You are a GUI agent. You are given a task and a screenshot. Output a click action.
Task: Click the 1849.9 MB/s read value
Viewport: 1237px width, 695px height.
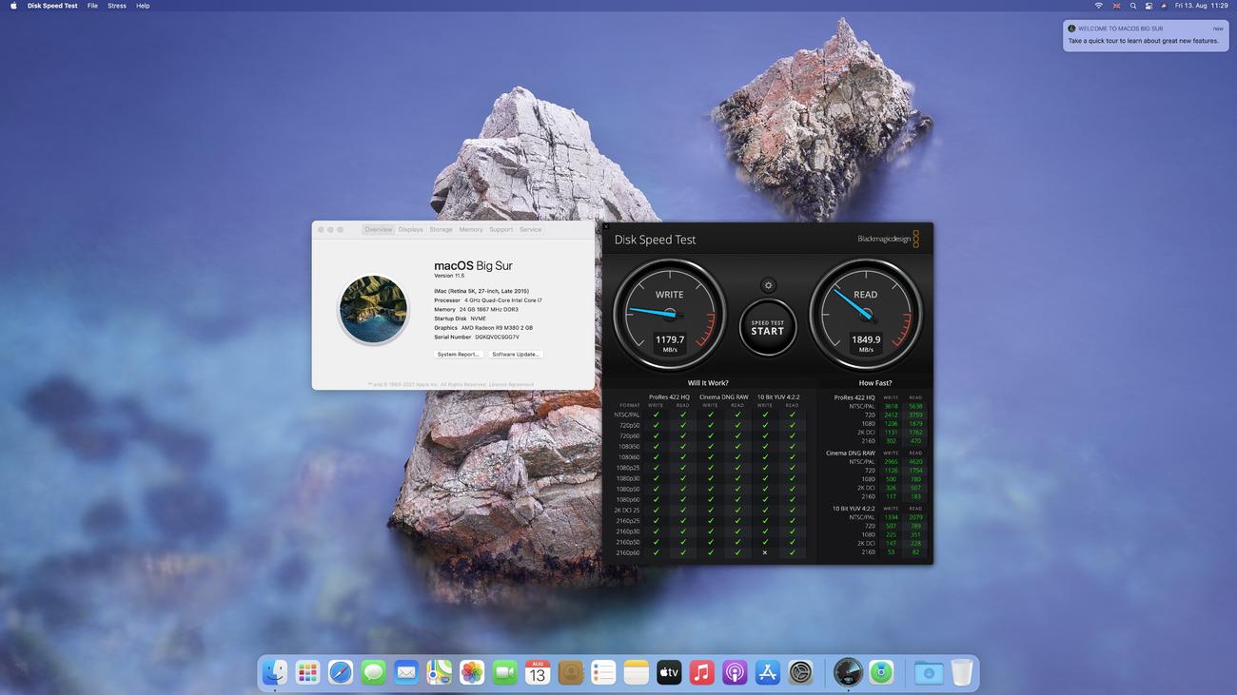(x=866, y=343)
